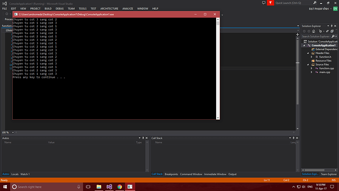Switch to the Output tab
The height and width of the screenshot is (191, 339).
click(232, 174)
